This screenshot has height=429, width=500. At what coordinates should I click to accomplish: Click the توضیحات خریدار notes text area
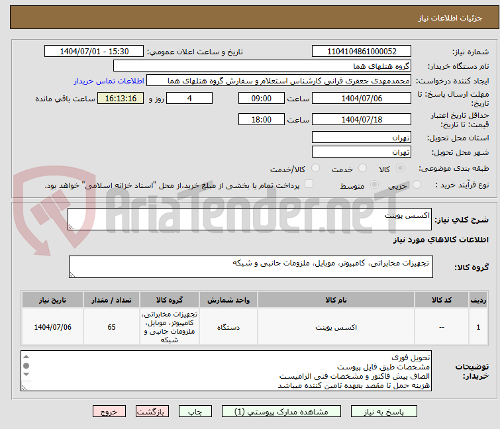click(226, 371)
